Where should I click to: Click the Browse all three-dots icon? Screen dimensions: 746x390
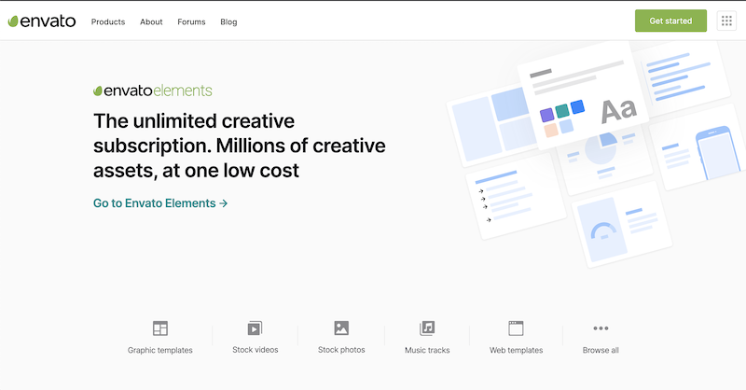pos(601,328)
